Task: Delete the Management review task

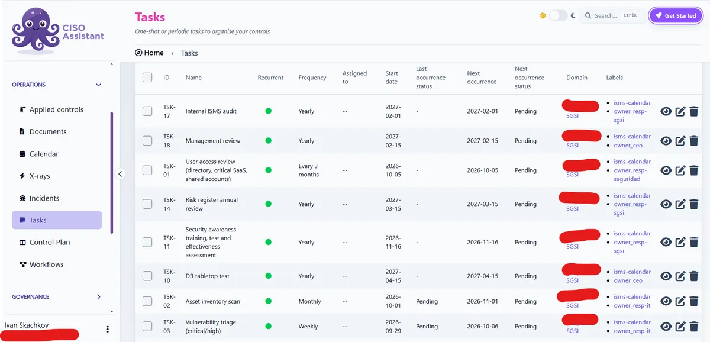Action: point(694,141)
